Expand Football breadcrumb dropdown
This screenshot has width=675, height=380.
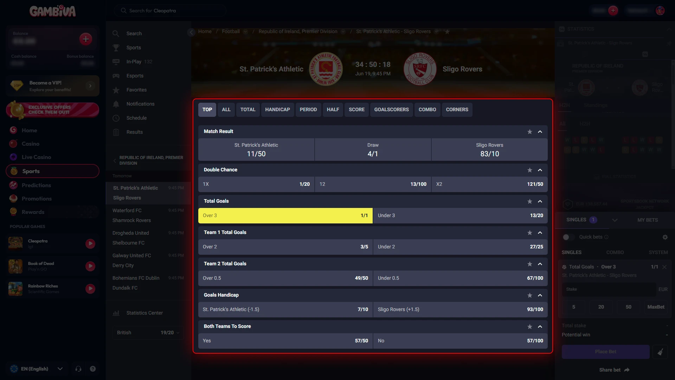point(245,32)
